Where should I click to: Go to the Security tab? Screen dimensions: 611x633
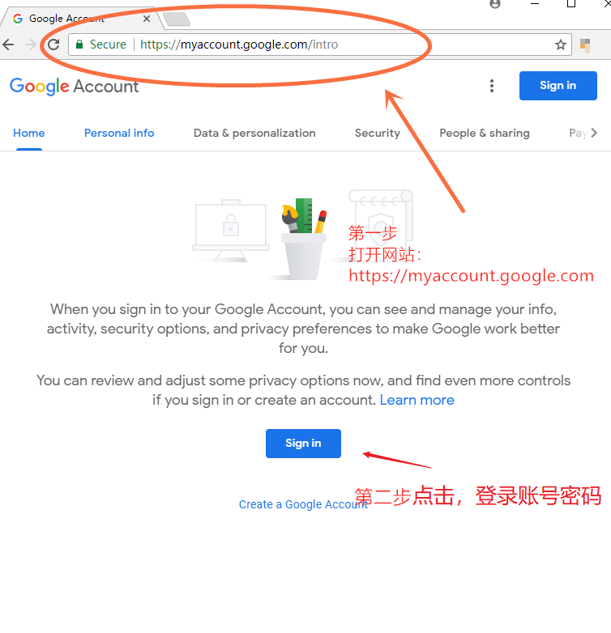pos(378,133)
